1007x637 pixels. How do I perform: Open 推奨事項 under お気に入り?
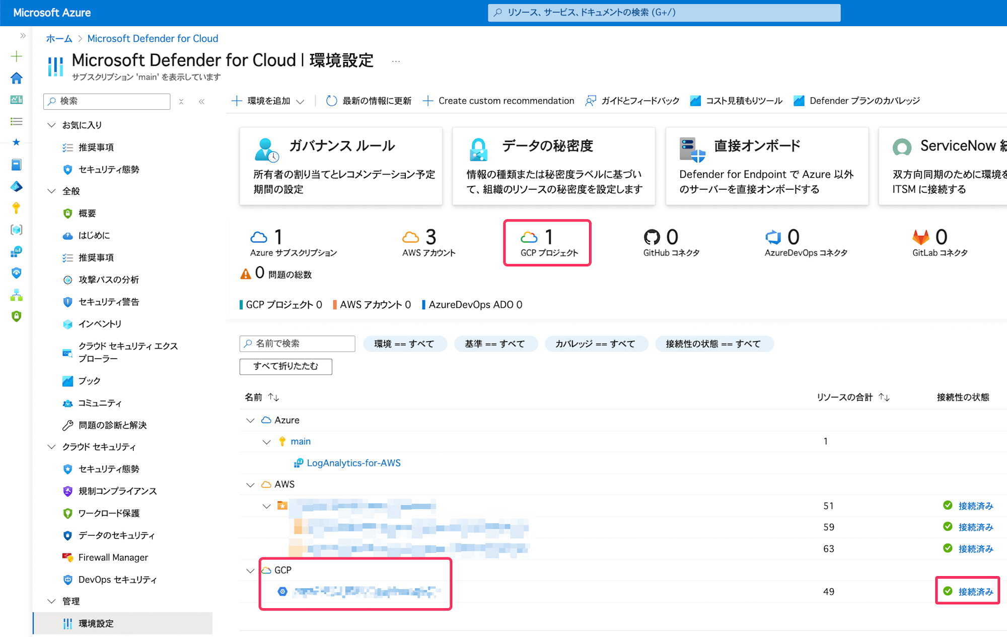(x=96, y=147)
